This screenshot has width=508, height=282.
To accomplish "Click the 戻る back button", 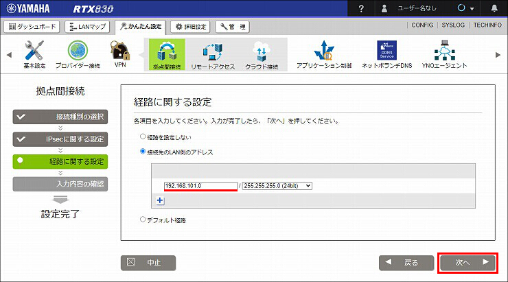I will point(406,263).
